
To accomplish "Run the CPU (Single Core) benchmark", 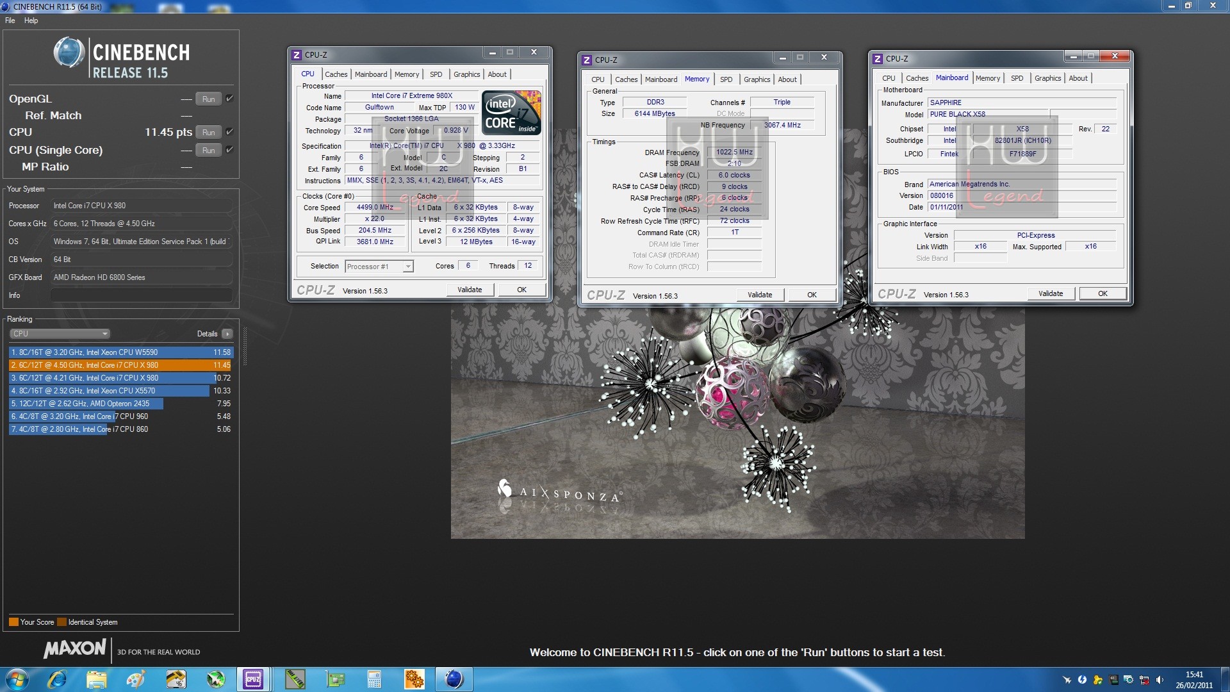I will [x=208, y=151].
